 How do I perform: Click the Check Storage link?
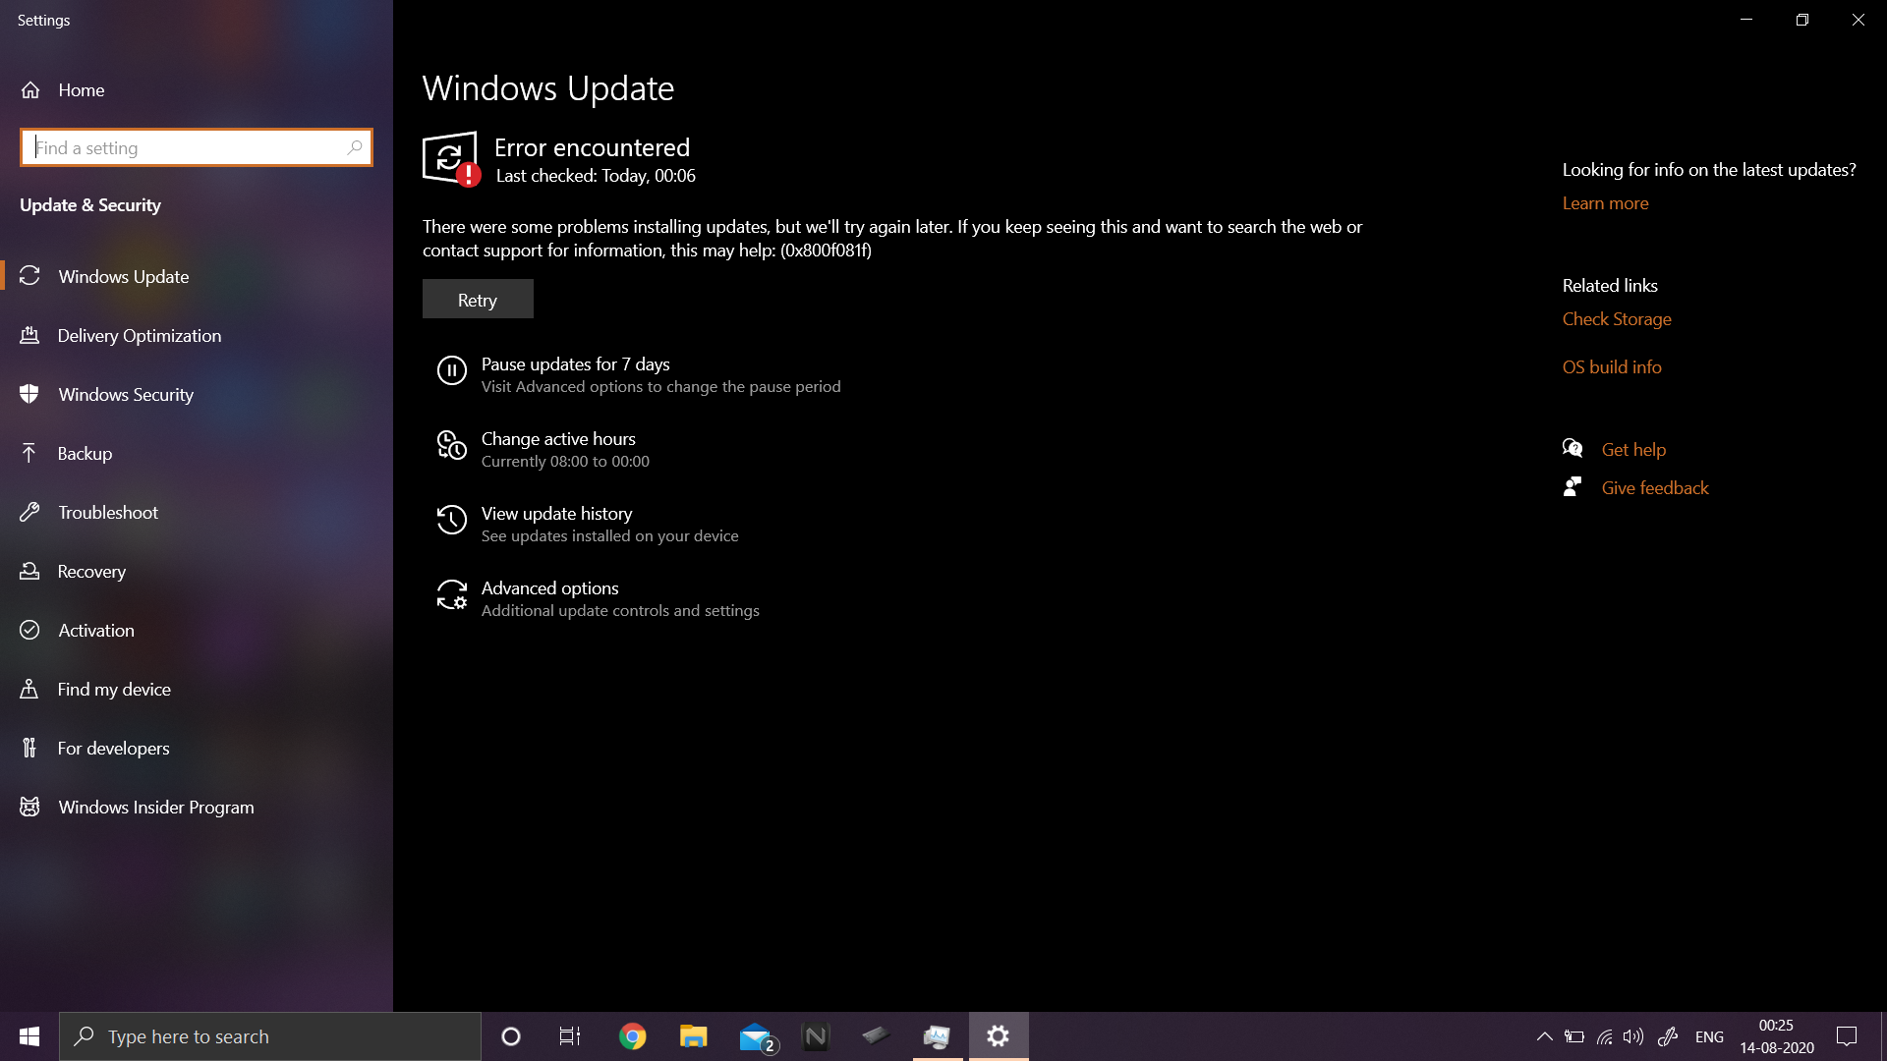pyautogui.click(x=1617, y=318)
